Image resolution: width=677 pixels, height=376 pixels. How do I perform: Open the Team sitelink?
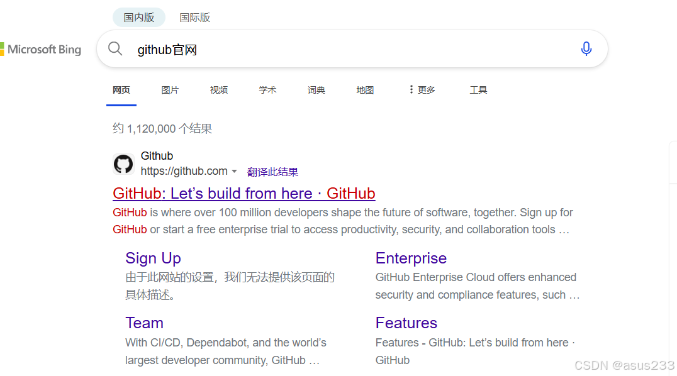[x=144, y=323]
